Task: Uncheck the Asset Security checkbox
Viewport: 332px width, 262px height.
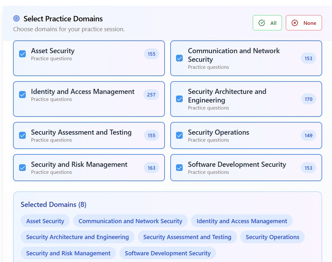Action: coord(23,54)
